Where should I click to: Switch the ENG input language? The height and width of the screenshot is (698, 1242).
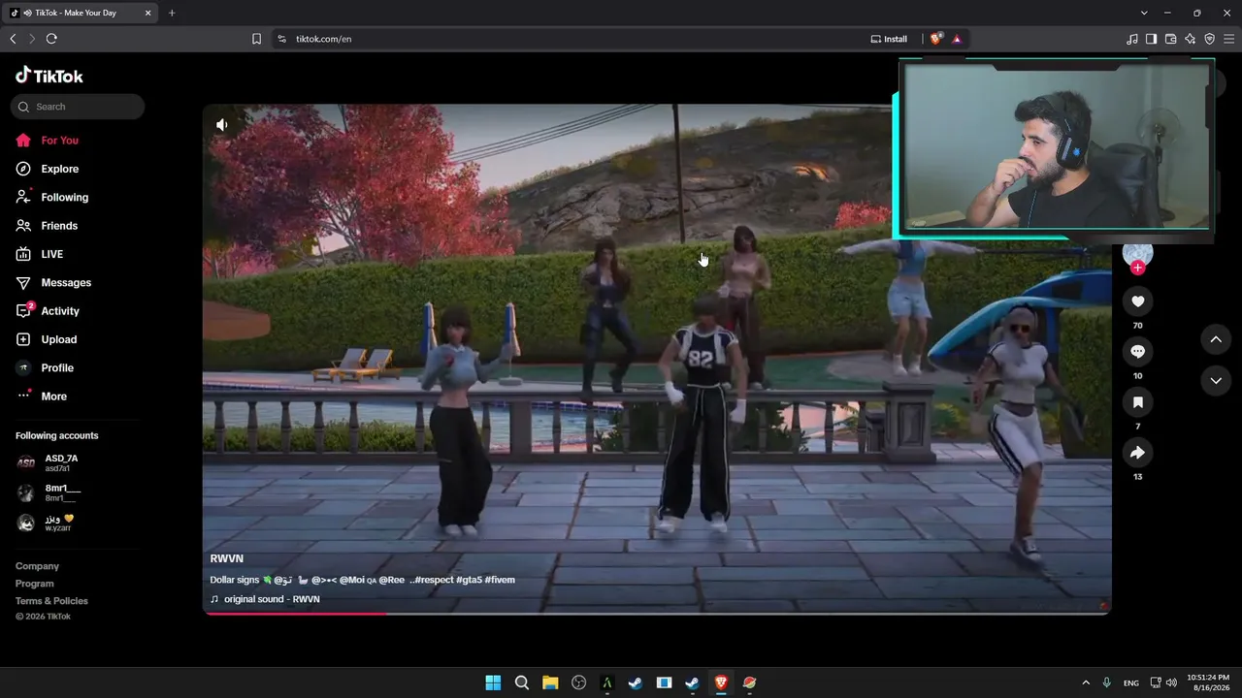[1131, 682]
